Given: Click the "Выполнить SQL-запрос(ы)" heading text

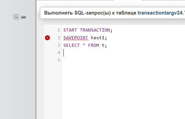Looking at the screenshot, I should click(x=77, y=13).
